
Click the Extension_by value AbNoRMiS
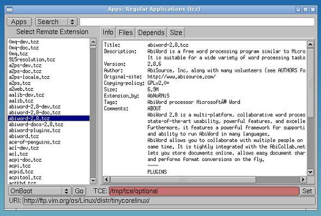coord(158,96)
